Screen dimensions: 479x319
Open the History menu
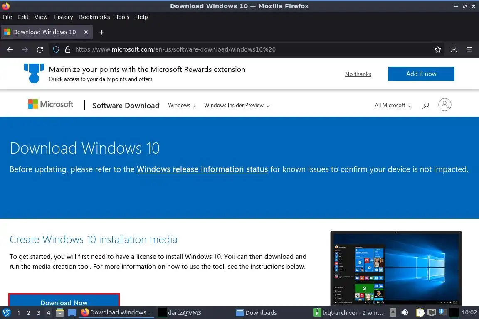coord(63,17)
